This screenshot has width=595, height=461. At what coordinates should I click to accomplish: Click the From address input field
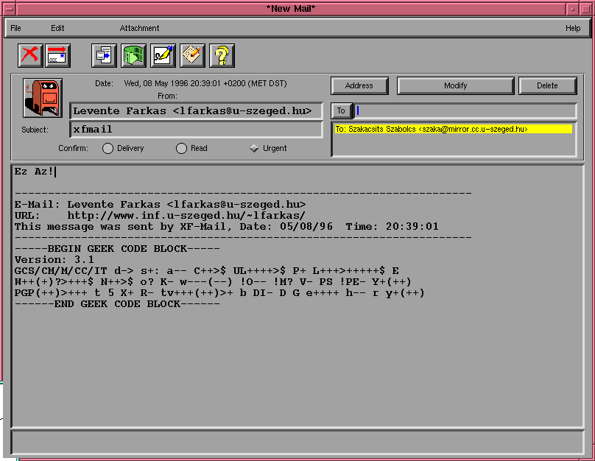(196, 110)
